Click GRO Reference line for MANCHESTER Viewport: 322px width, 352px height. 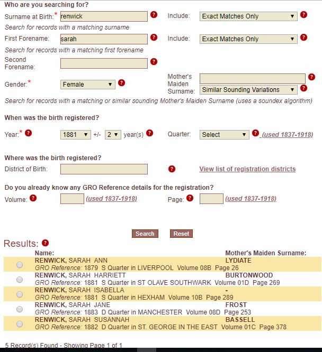coord(143,312)
